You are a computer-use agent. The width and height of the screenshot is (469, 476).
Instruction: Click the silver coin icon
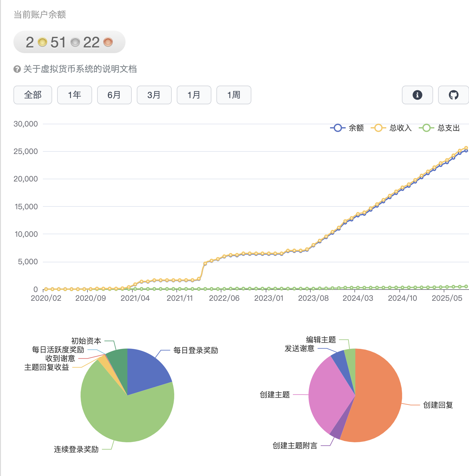(x=75, y=42)
